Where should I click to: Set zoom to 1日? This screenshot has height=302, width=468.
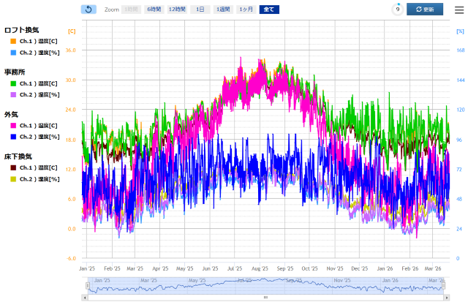[199, 10]
